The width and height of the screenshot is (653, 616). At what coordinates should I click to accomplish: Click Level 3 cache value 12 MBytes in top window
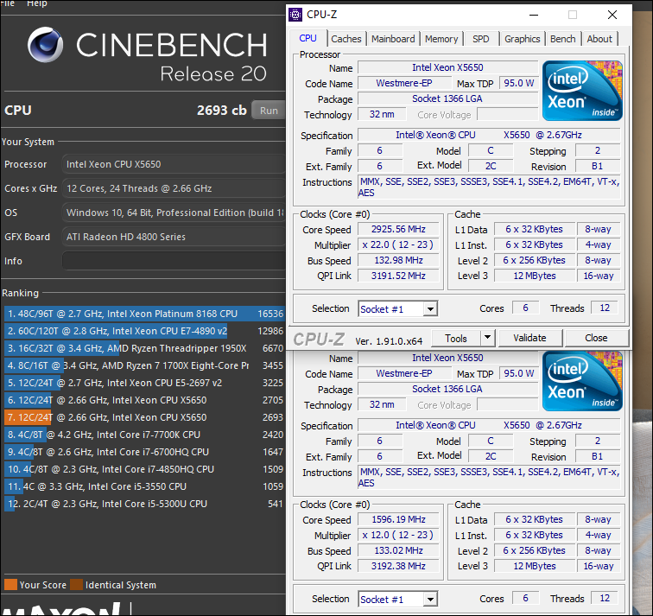pos(535,276)
